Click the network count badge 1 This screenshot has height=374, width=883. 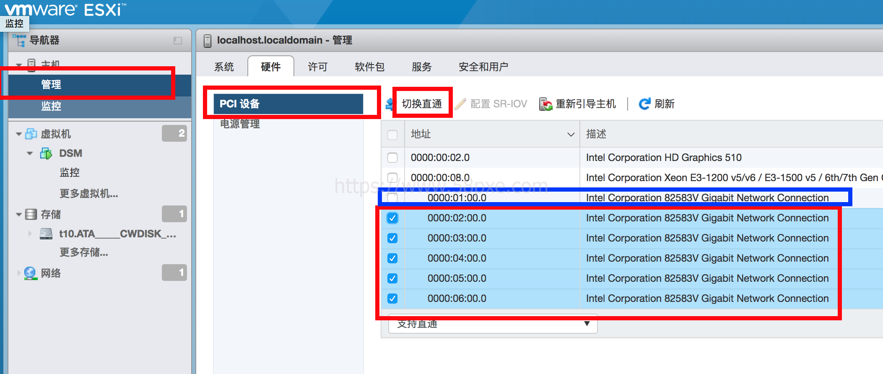point(174,273)
